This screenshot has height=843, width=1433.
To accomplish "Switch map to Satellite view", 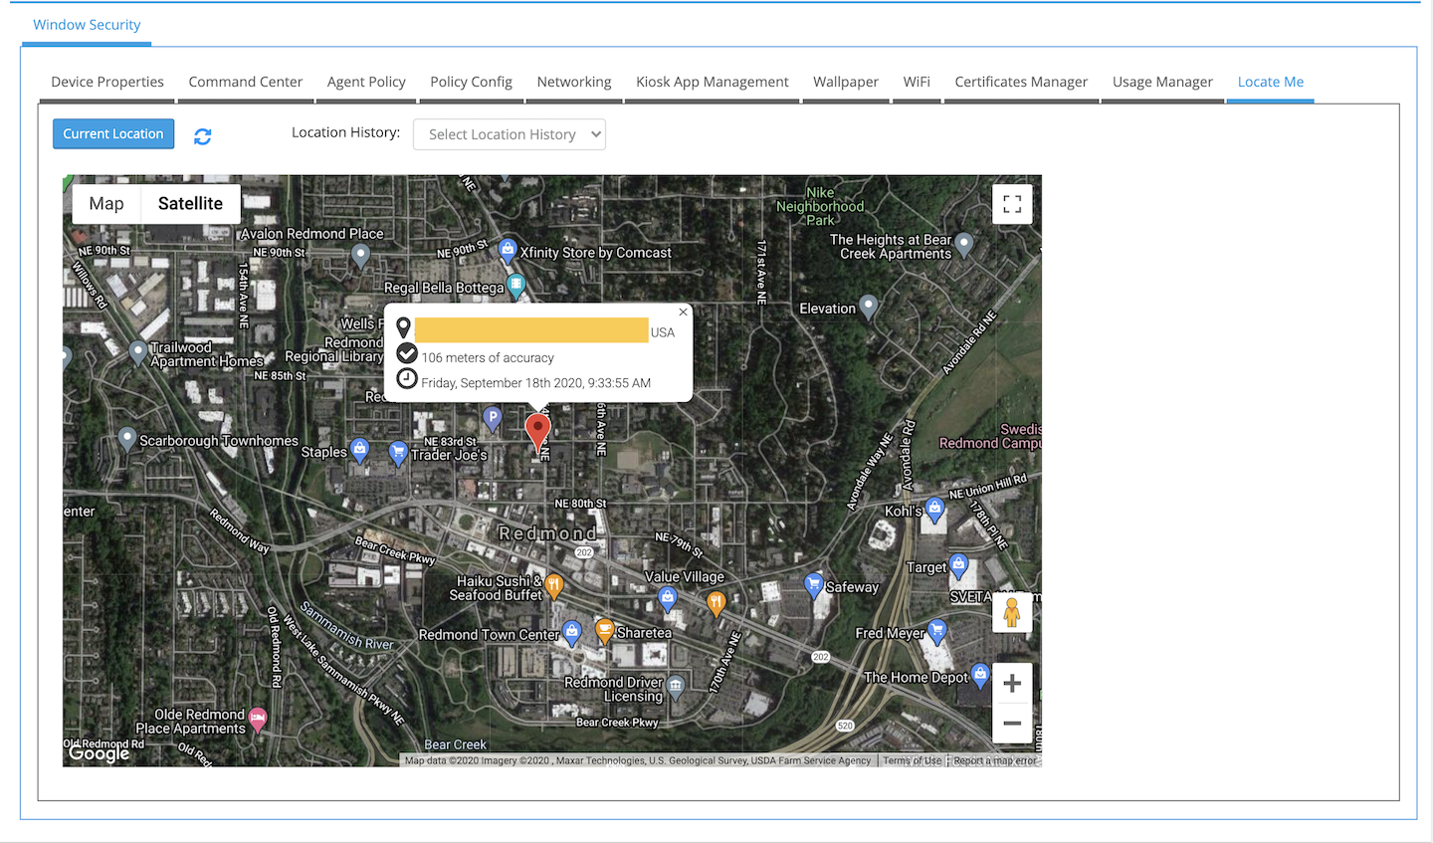I will tap(190, 204).
